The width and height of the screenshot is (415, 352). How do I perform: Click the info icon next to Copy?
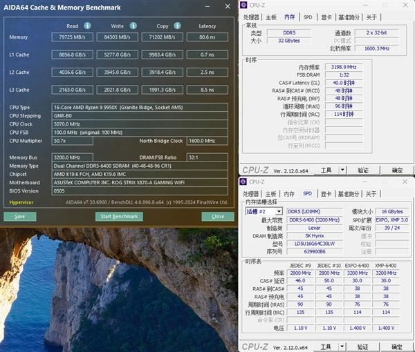pos(178,26)
